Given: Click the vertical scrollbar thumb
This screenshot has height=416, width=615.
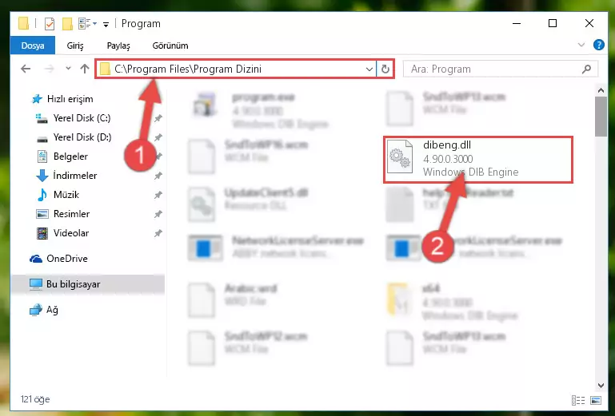Looking at the screenshot, I should point(601,117).
